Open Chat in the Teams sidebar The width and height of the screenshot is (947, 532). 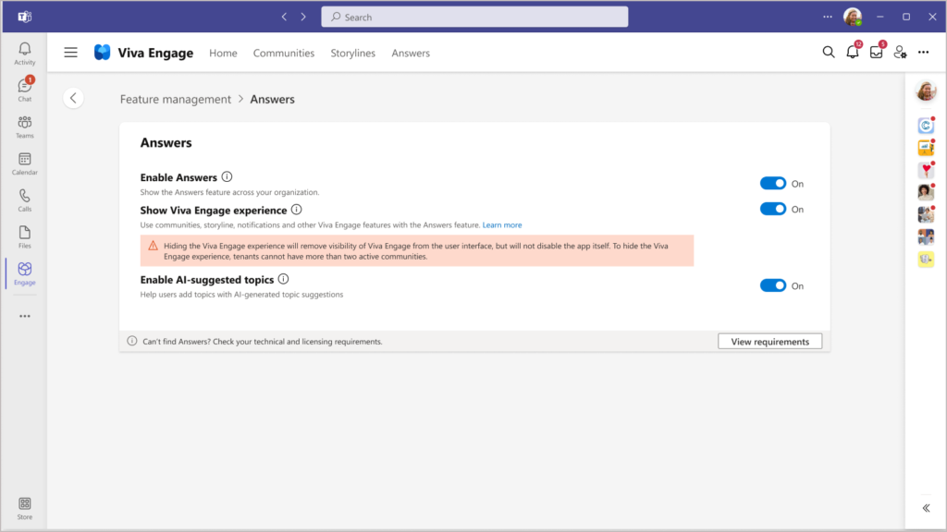click(x=25, y=90)
